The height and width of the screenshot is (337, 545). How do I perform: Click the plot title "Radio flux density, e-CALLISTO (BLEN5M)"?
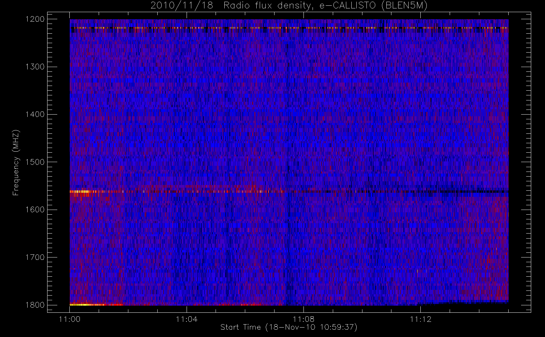click(x=325, y=6)
